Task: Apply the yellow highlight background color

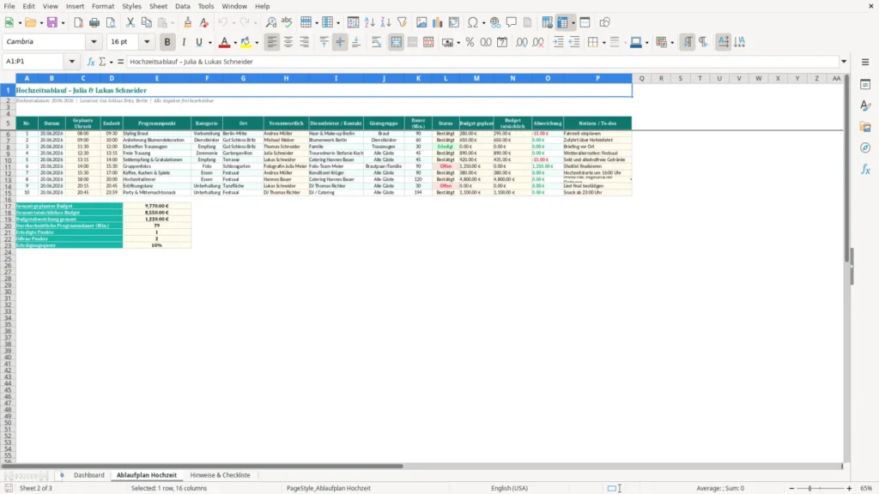Action: pyautogui.click(x=246, y=42)
